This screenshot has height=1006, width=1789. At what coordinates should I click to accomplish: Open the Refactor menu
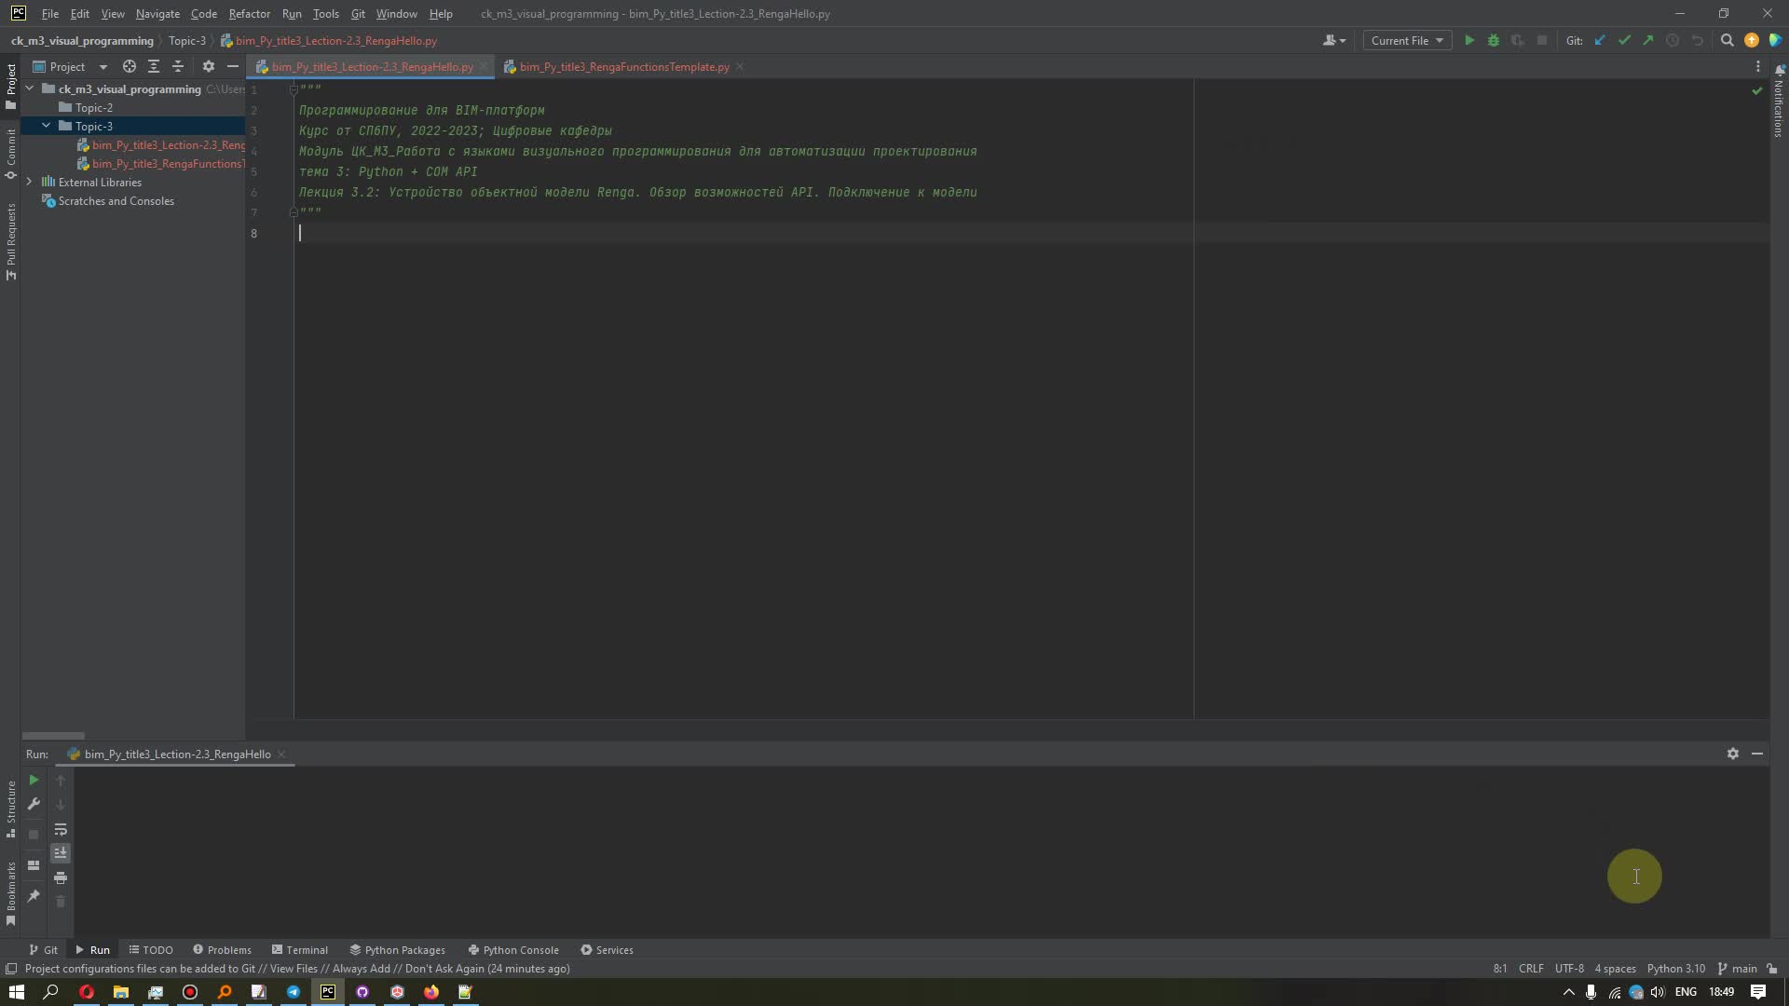pos(249,14)
